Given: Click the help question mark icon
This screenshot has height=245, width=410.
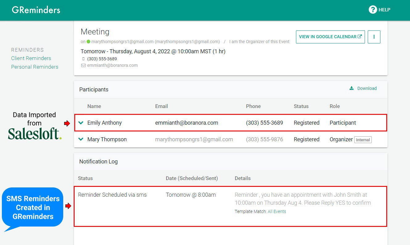Looking at the screenshot, I should pos(373,10).
